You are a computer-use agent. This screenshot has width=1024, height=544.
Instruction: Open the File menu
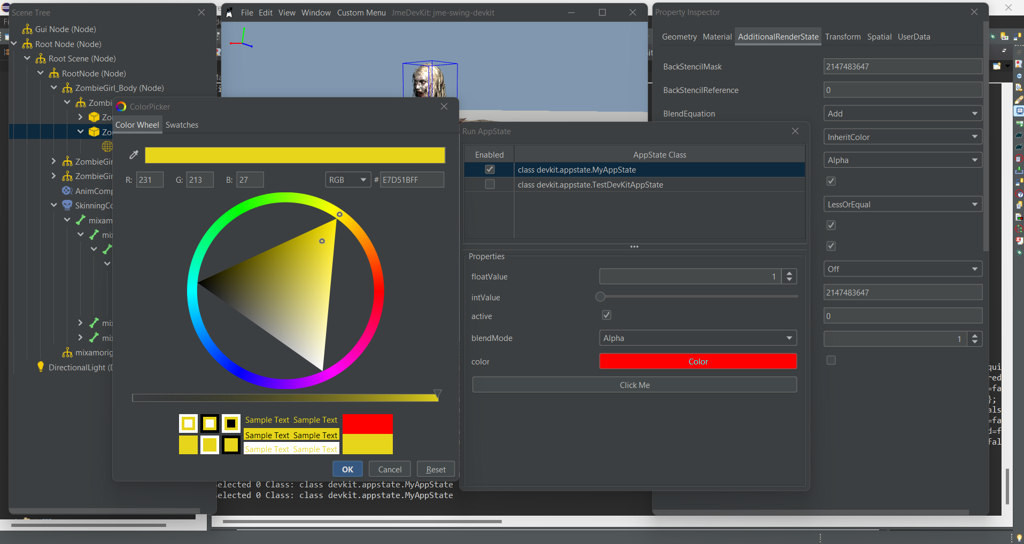pyautogui.click(x=247, y=13)
